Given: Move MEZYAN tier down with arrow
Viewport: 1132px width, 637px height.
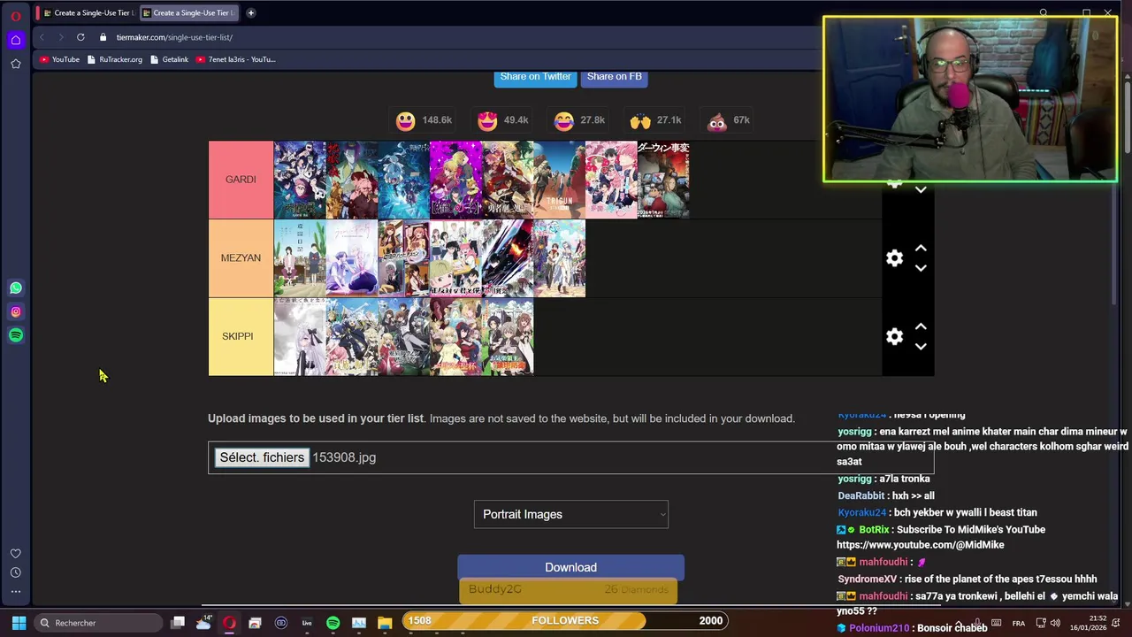Looking at the screenshot, I should coord(921,268).
